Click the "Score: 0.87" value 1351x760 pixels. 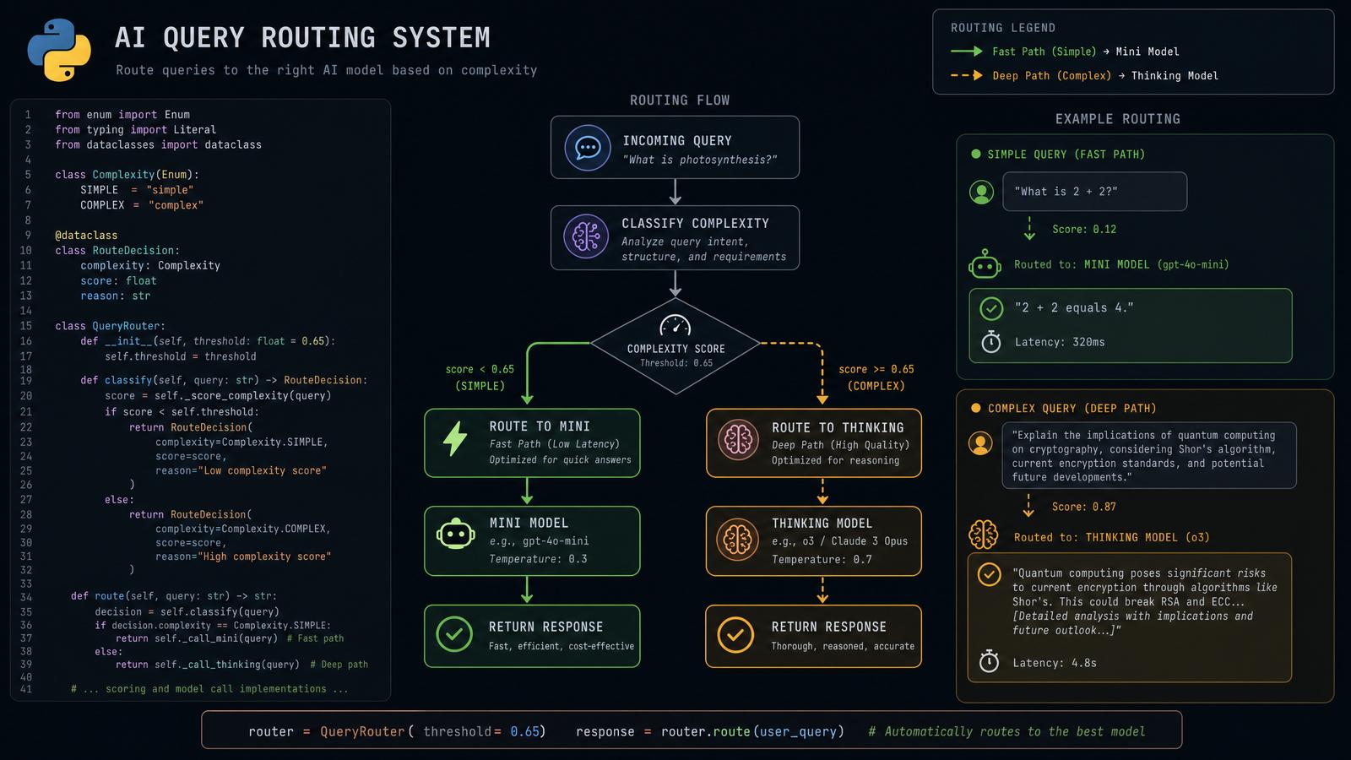coord(1084,507)
